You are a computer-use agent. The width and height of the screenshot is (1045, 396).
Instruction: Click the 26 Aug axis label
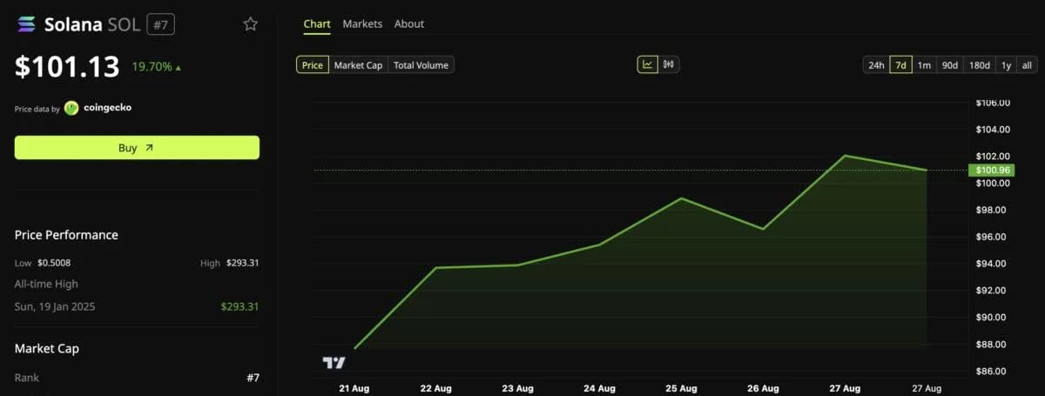[762, 388]
